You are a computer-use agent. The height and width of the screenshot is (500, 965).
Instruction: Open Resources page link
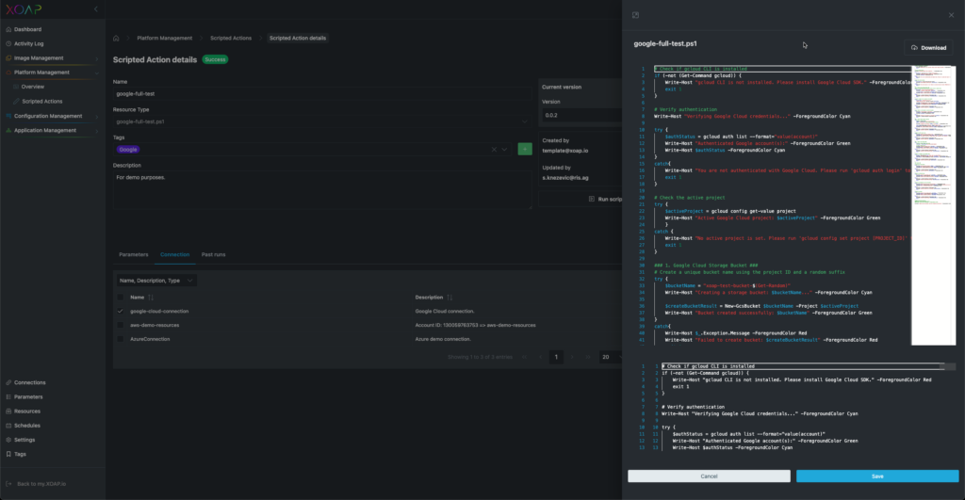point(27,411)
